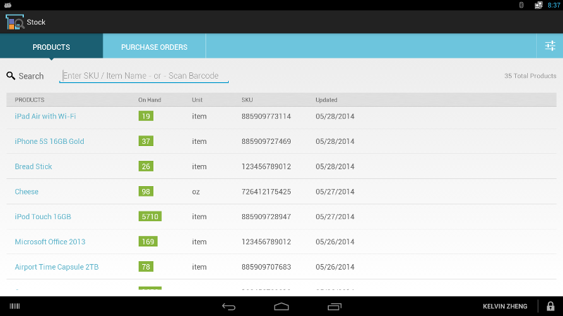The height and width of the screenshot is (316, 563).
Task: Focus the SKU / Item Name search field
Action: (144, 76)
